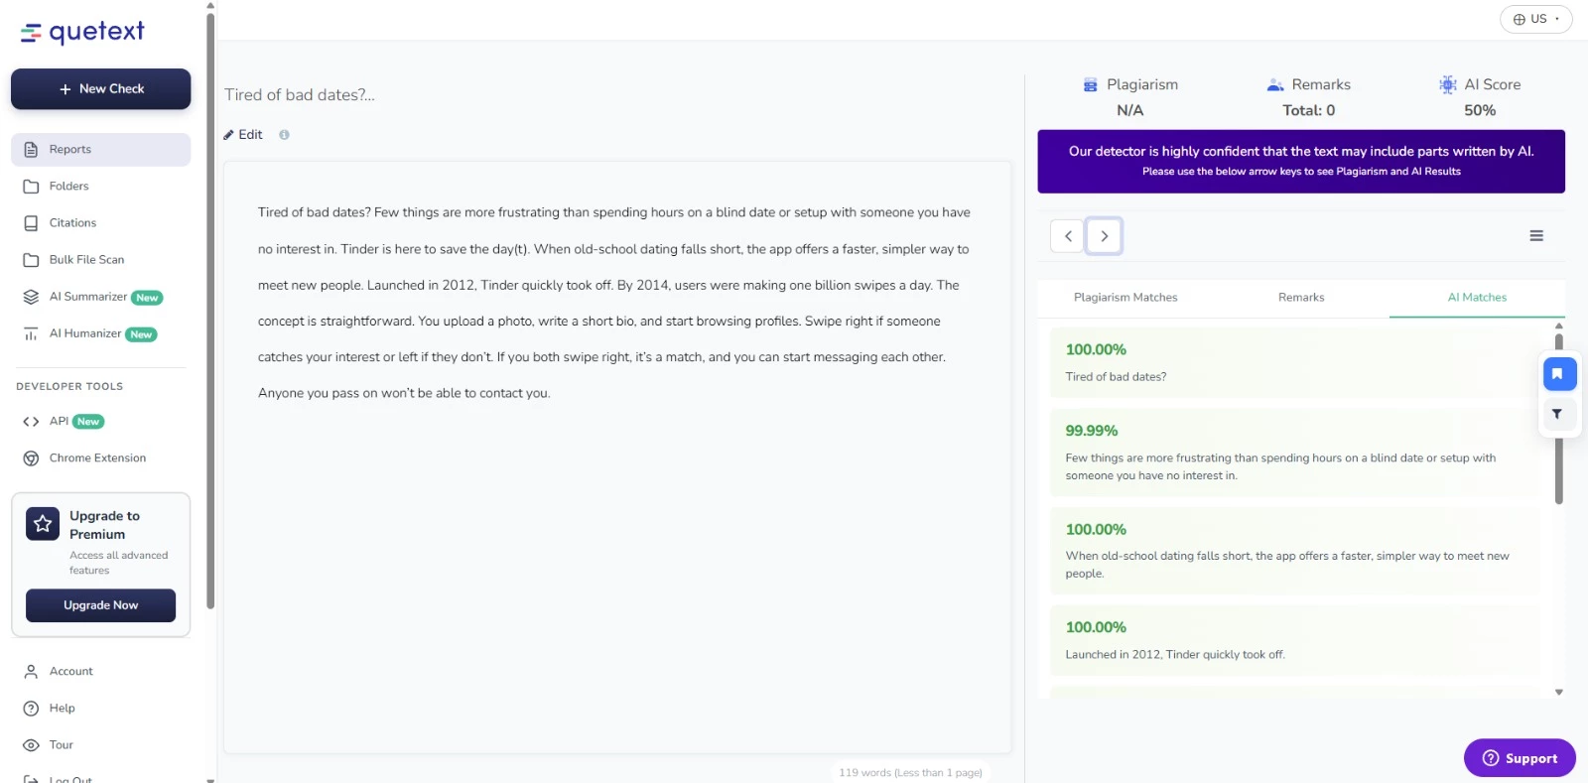
Task: Click the filter funnel icon
Action: coord(1557,414)
